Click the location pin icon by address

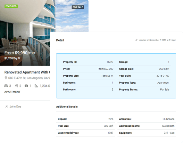[6, 78]
